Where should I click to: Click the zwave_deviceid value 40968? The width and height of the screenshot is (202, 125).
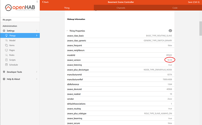coord(169,89)
